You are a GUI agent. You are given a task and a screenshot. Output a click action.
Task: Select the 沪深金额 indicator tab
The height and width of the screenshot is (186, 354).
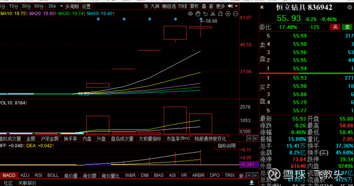(49, 138)
